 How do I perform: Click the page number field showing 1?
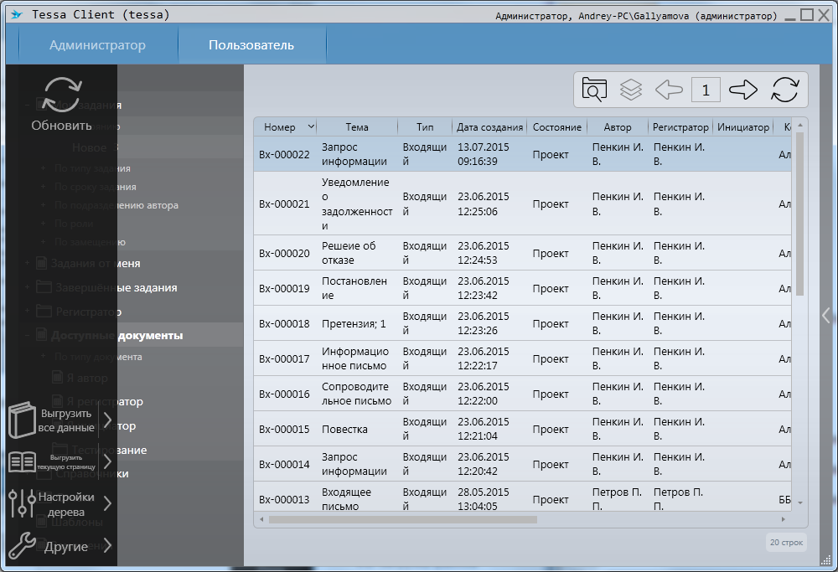point(706,90)
